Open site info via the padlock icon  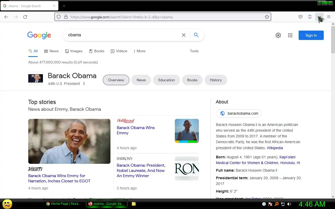point(66,17)
